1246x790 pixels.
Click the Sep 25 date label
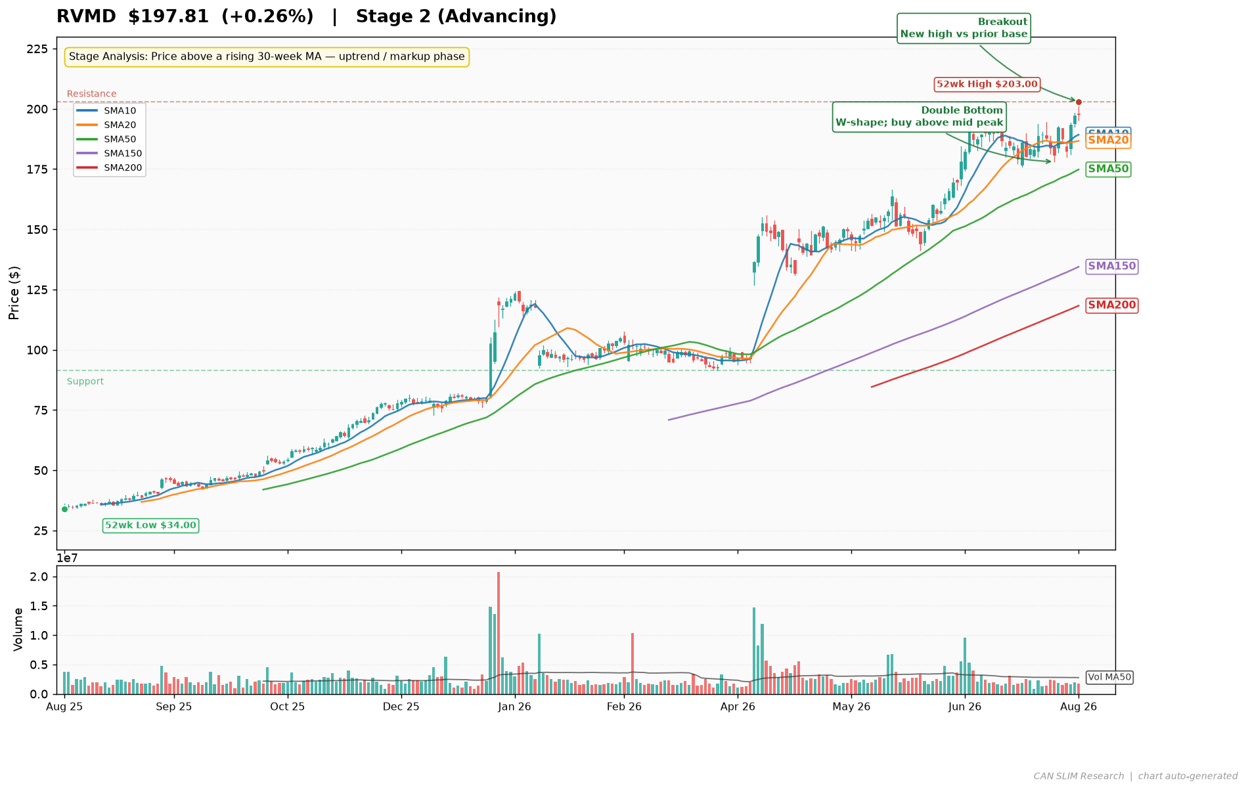[x=174, y=707]
